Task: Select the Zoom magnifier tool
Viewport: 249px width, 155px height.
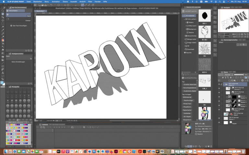Action: [x=3, y=11]
